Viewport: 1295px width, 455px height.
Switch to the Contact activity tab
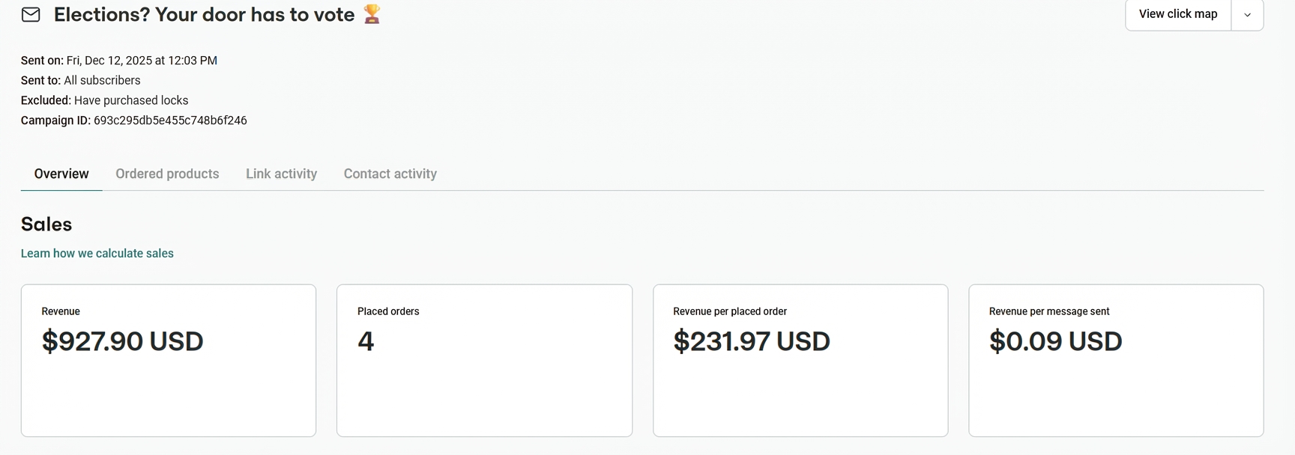point(390,174)
